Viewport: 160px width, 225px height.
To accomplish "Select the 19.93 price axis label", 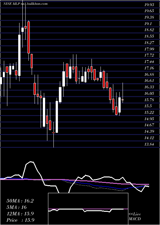I will (x=149, y=5).
